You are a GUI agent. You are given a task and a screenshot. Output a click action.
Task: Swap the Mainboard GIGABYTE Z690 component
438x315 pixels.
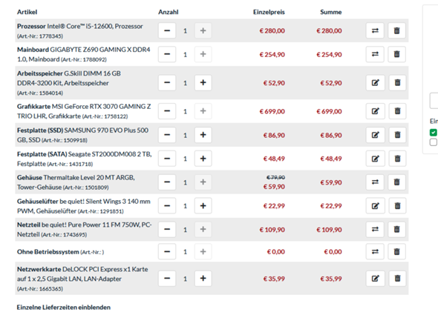[x=375, y=54]
